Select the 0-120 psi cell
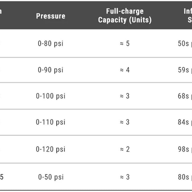Screen dimensions: 192x192 coord(51,149)
